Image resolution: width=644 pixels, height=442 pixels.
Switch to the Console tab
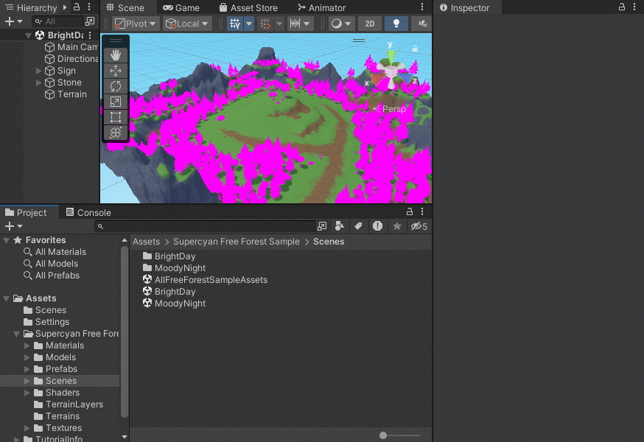[x=88, y=212]
